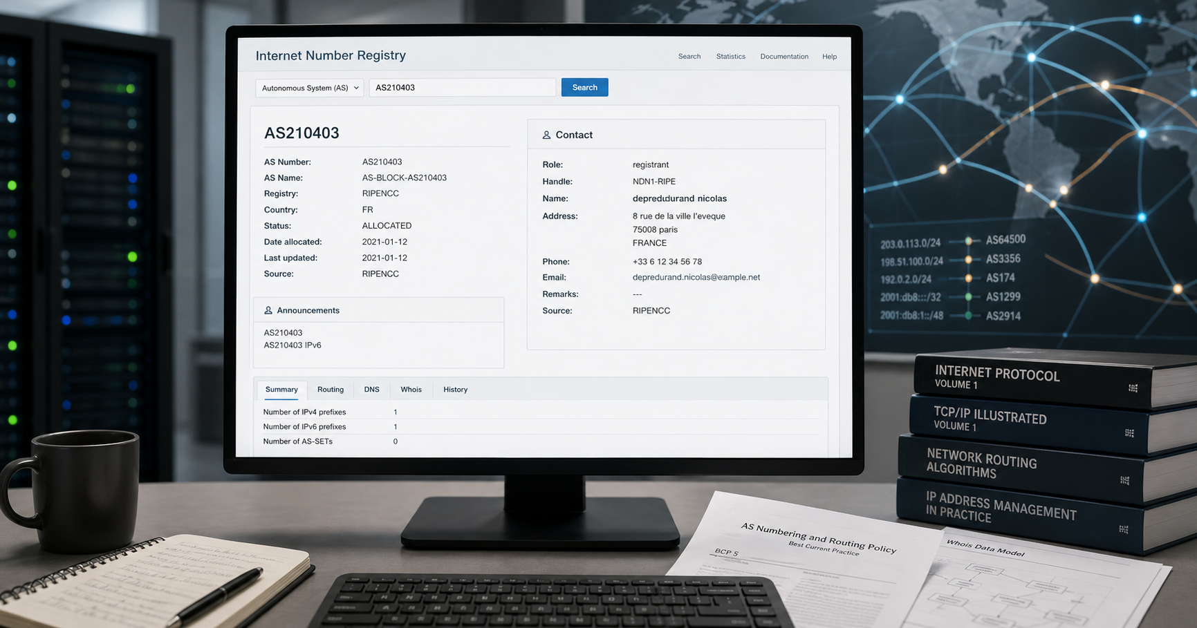Click the blue Search button
Viewport: 1197px width, 628px height.
584,87
